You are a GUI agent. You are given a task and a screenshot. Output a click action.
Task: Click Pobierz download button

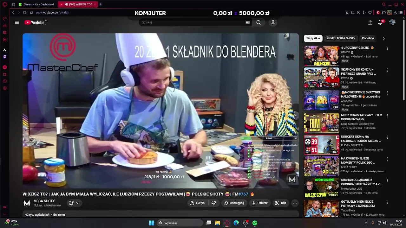tap(259, 203)
